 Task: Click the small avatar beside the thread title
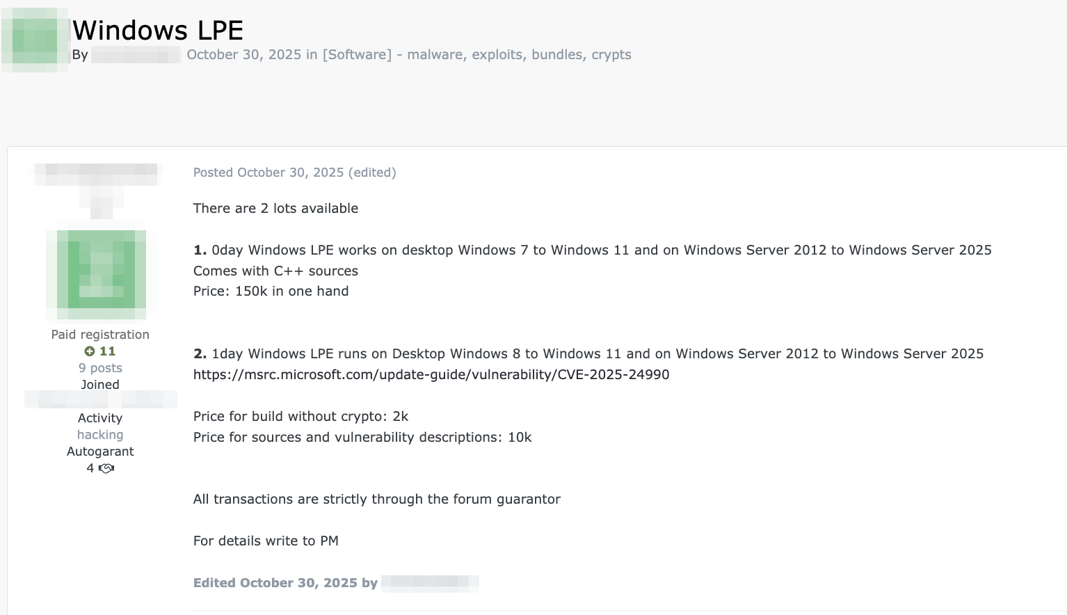(35, 40)
